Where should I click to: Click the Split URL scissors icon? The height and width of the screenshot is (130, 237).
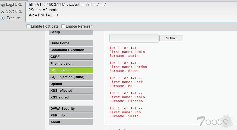click(x=2, y=11)
